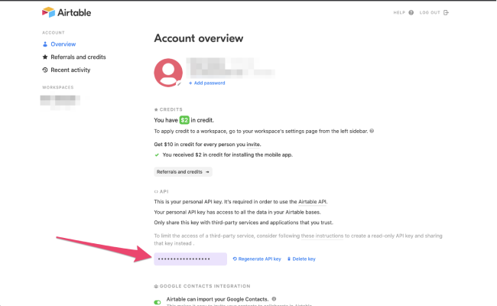Click the workspace settings info icon
497x306 pixels.
click(x=372, y=131)
